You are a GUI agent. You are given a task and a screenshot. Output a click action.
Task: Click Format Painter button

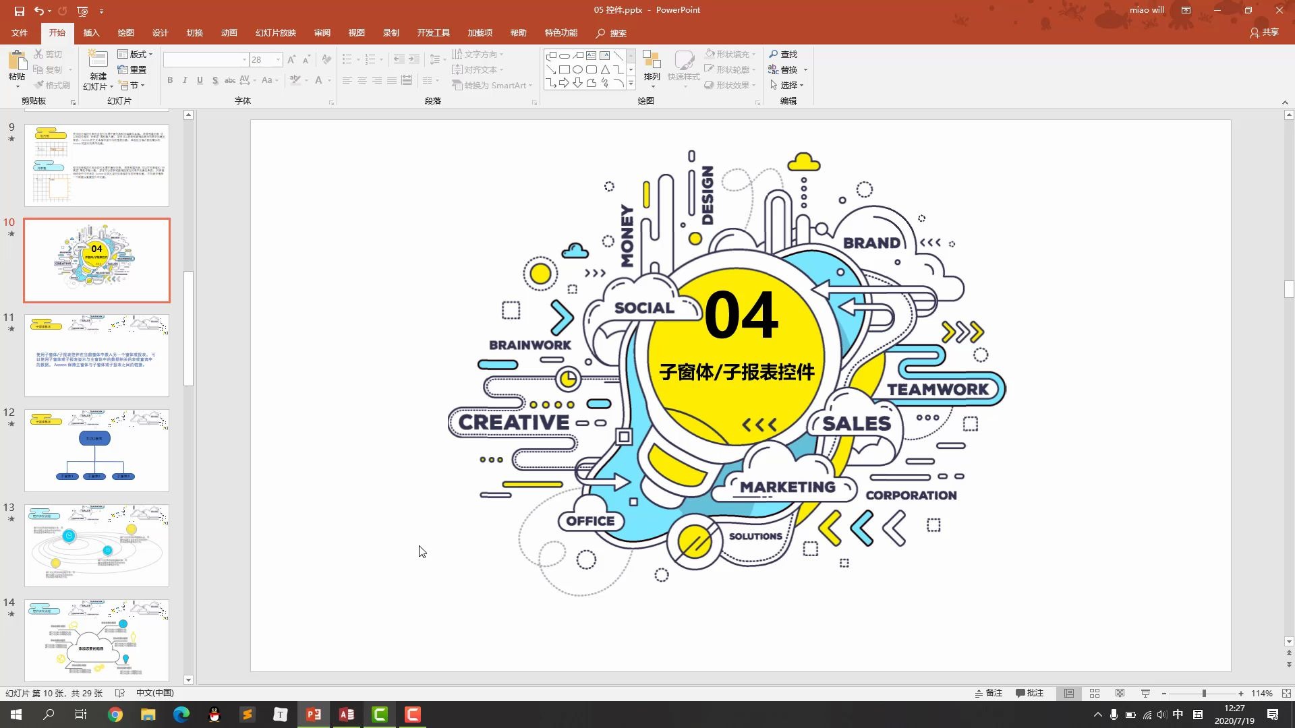(x=53, y=85)
